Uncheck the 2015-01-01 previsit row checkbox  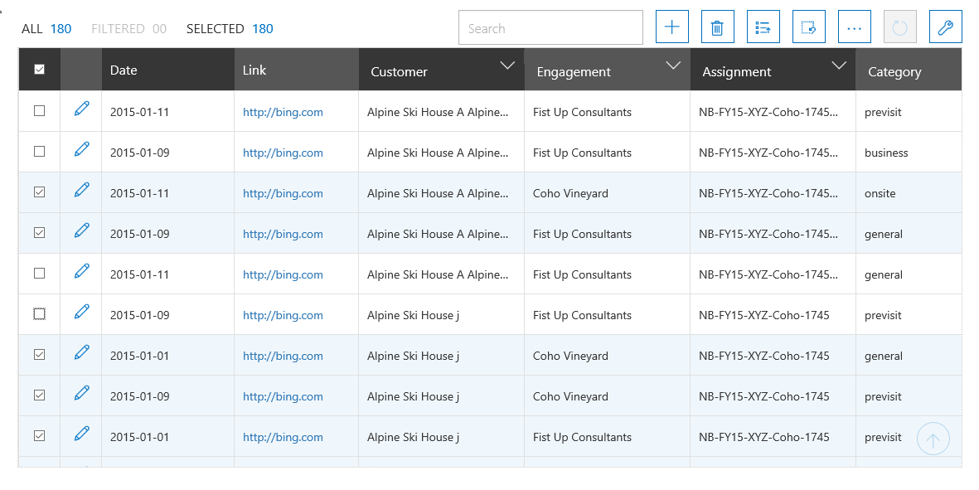[x=39, y=436]
